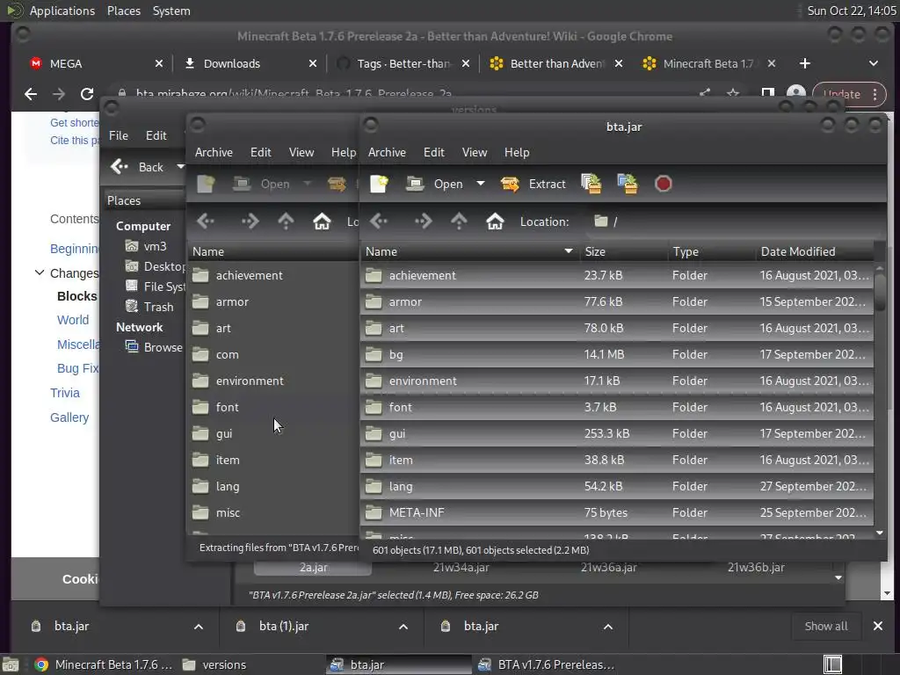Image resolution: width=900 pixels, height=675 pixels.
Task: Go to home location in bta.jar
Action: coord(495,221)
